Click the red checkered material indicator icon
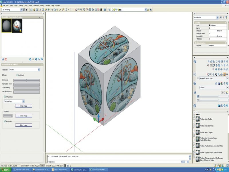 (5, 59)
